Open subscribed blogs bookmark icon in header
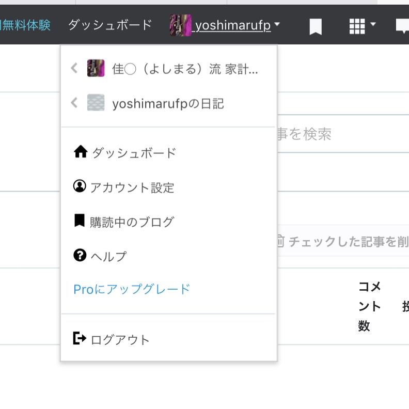The width and height of the screenshot is (409, 409). [316, 26]
